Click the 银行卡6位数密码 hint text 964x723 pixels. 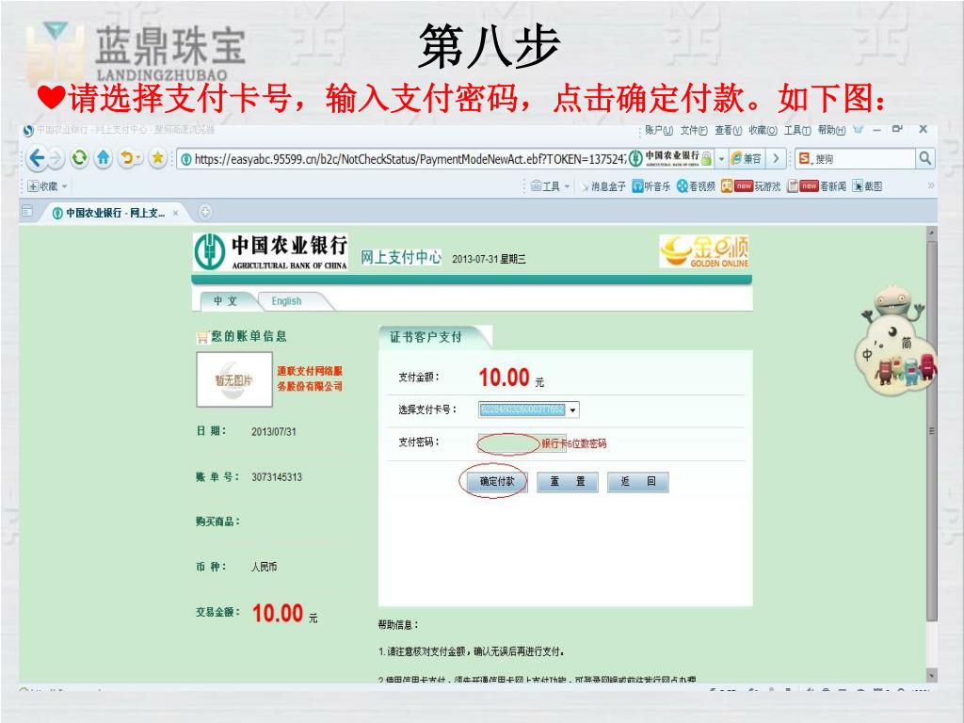573,443
